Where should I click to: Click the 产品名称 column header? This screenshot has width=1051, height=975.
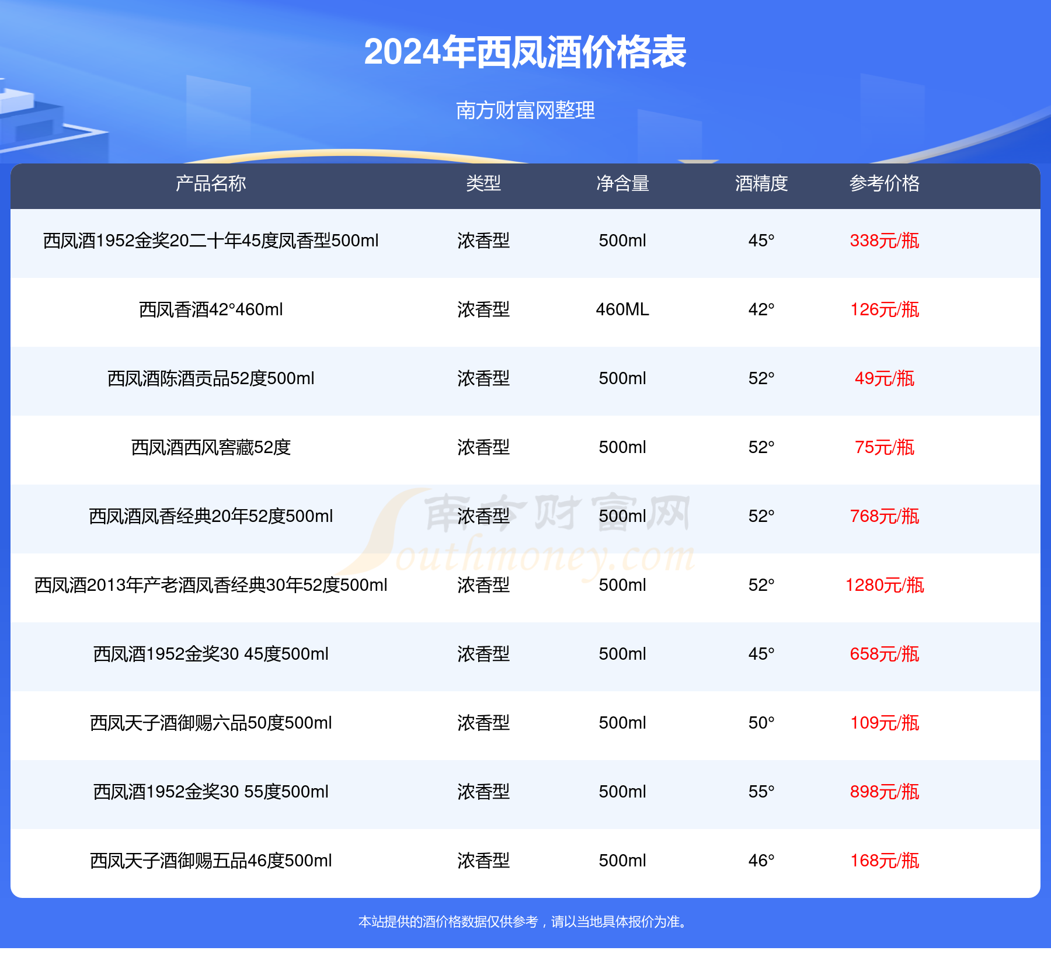click(x=211, y=183)
